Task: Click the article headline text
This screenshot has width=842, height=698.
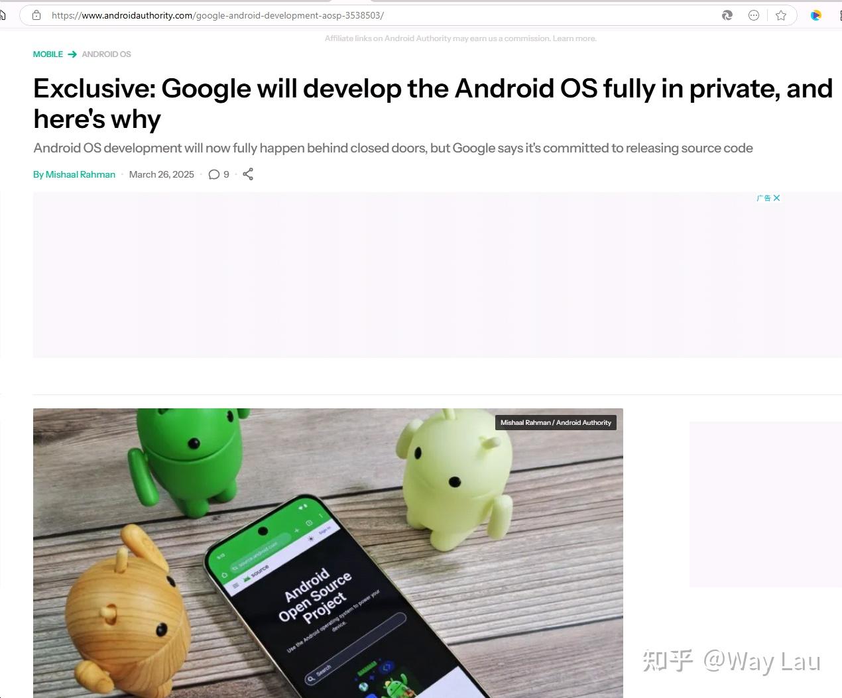Action: click(433, 103)
